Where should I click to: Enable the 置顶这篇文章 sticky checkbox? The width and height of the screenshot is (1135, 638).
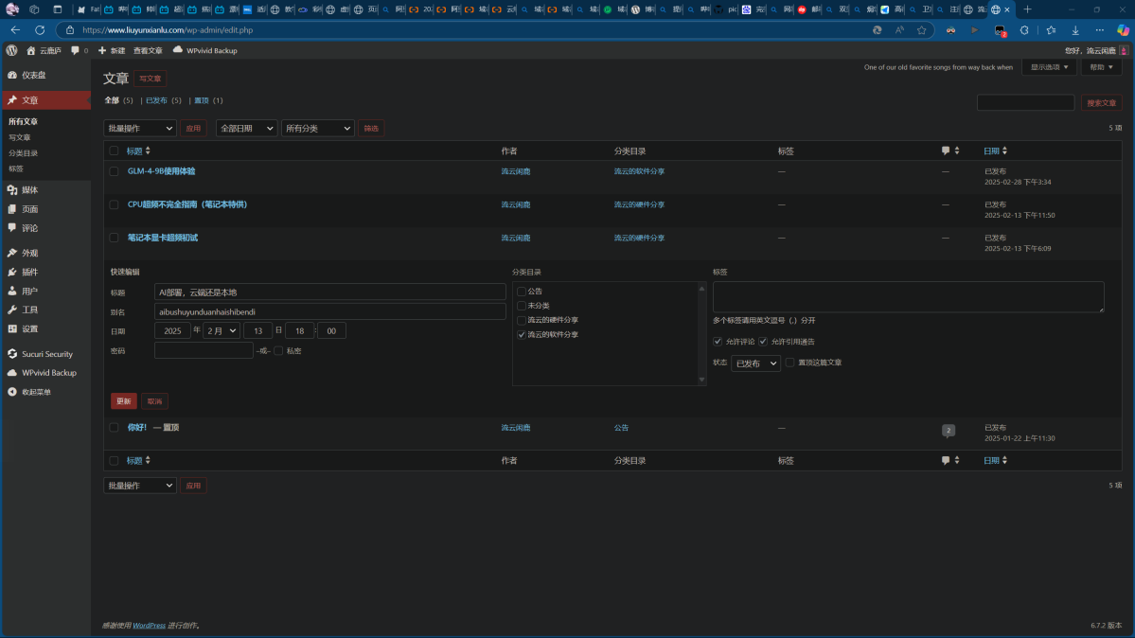tap(790, 363)
